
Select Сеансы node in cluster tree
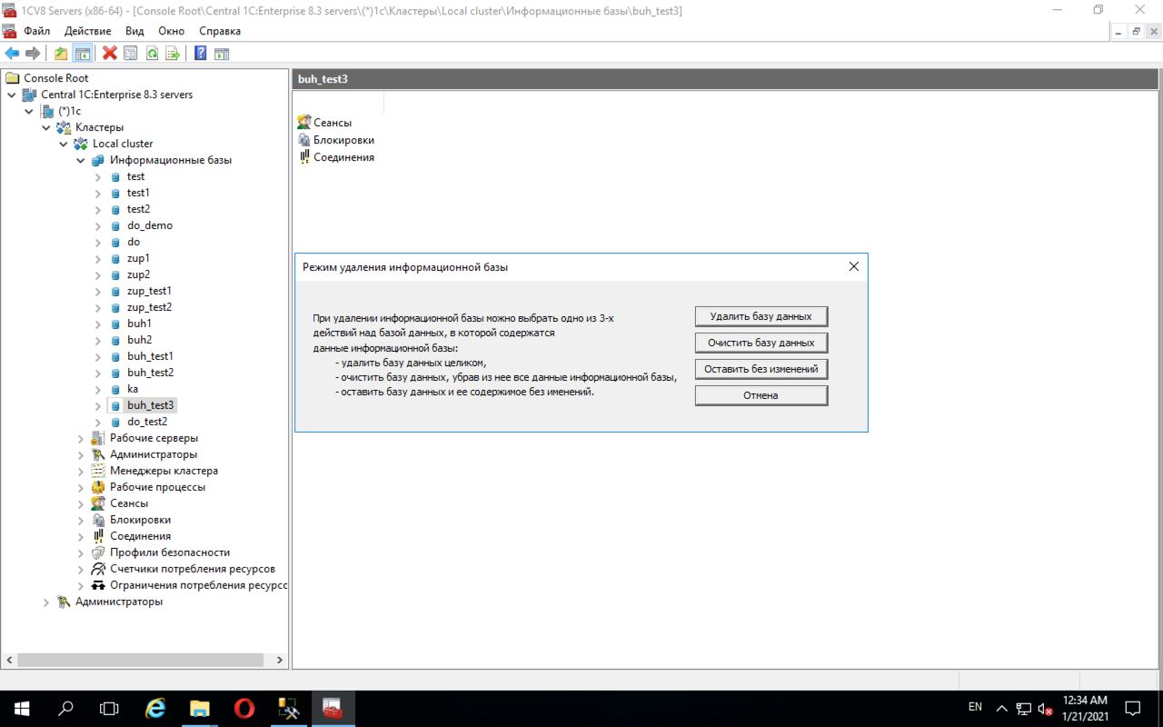129,503
